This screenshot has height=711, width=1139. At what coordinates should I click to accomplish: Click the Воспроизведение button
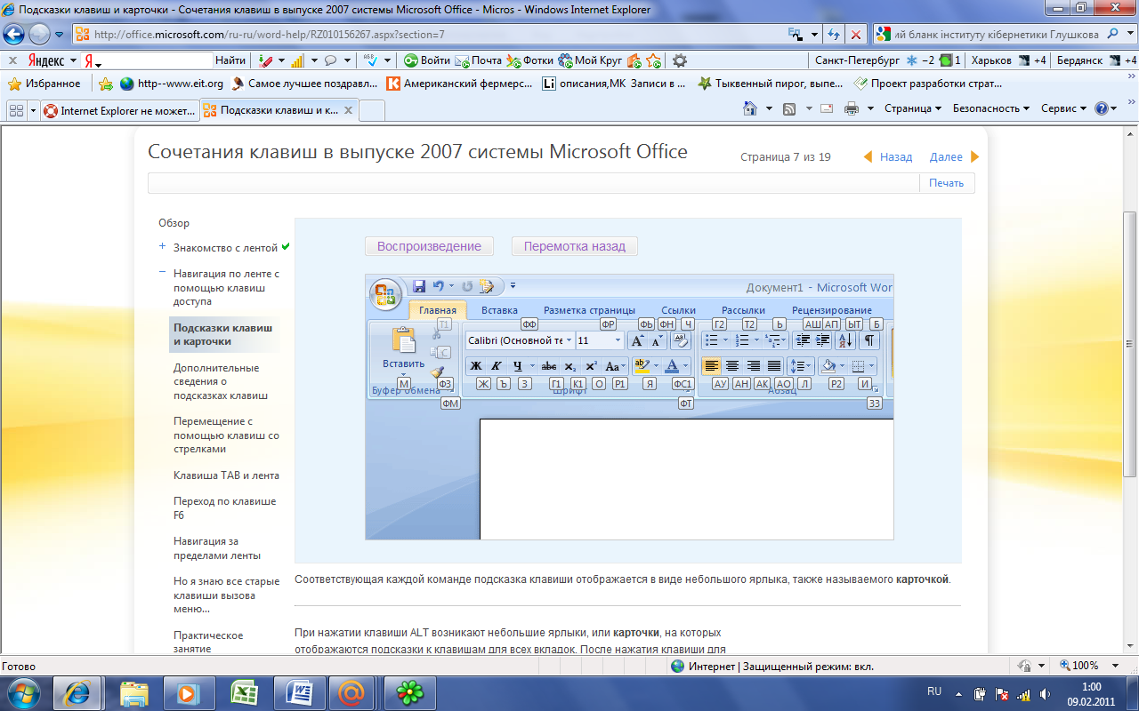click(429, 246)
